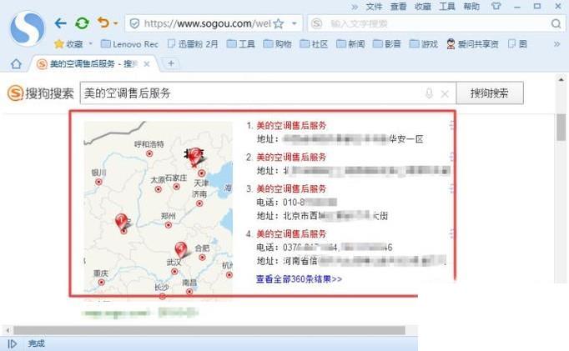Focus the toolbar text search box
569x351 pixels.
point(436,24)
